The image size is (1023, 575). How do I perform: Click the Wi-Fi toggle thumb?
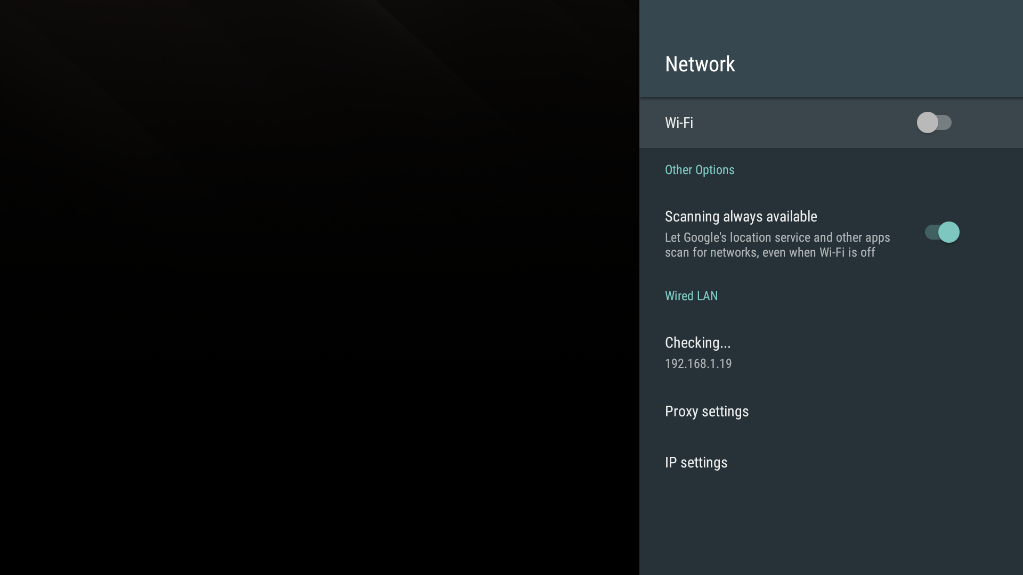tap(929, 123)
